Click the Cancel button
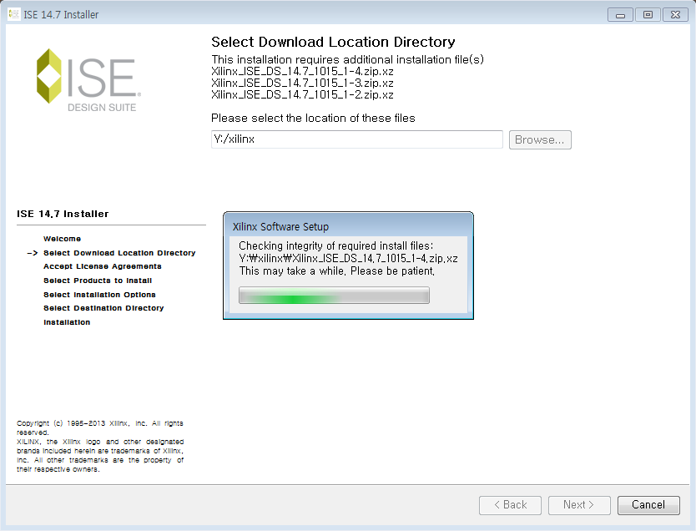 pos(648,505)
